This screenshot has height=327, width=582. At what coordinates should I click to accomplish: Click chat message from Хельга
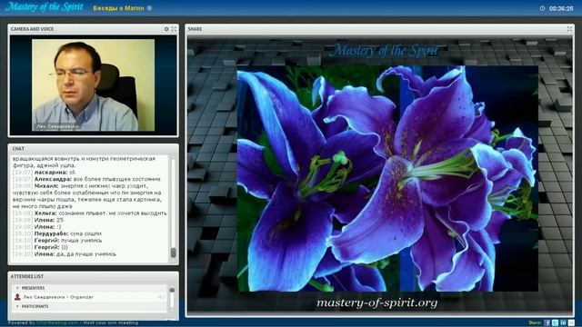click(x=90, y=213)
